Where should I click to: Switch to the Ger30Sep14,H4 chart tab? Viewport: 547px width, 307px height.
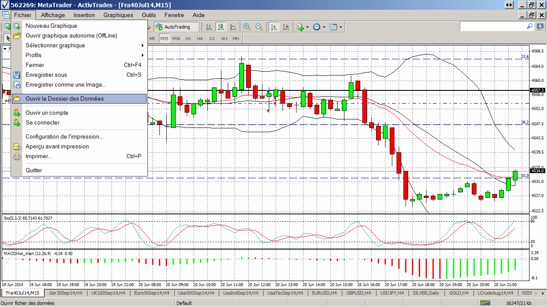tap(65, 293)
